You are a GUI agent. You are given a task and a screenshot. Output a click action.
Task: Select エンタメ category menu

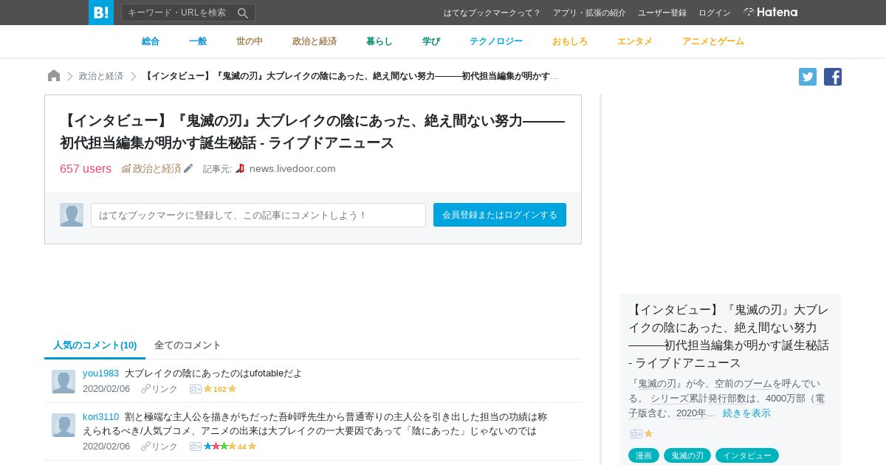635,41
